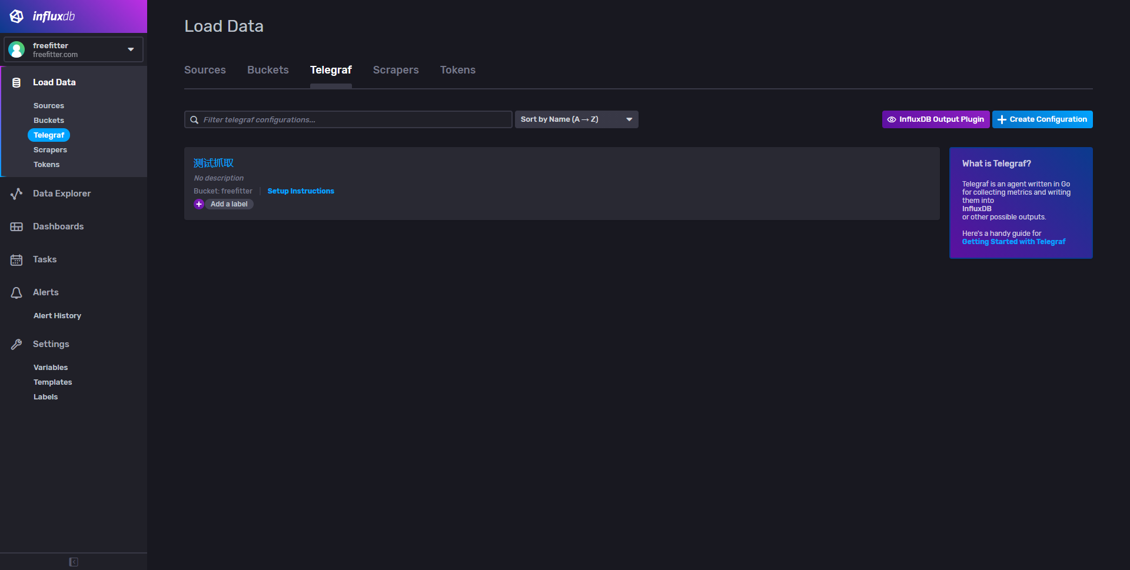Click the Load Data database icon
The width and height of the screenshot is (1130, 570).
point(16,82)
